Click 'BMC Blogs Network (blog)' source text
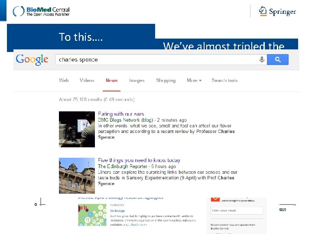 click(x=125, y=120)
